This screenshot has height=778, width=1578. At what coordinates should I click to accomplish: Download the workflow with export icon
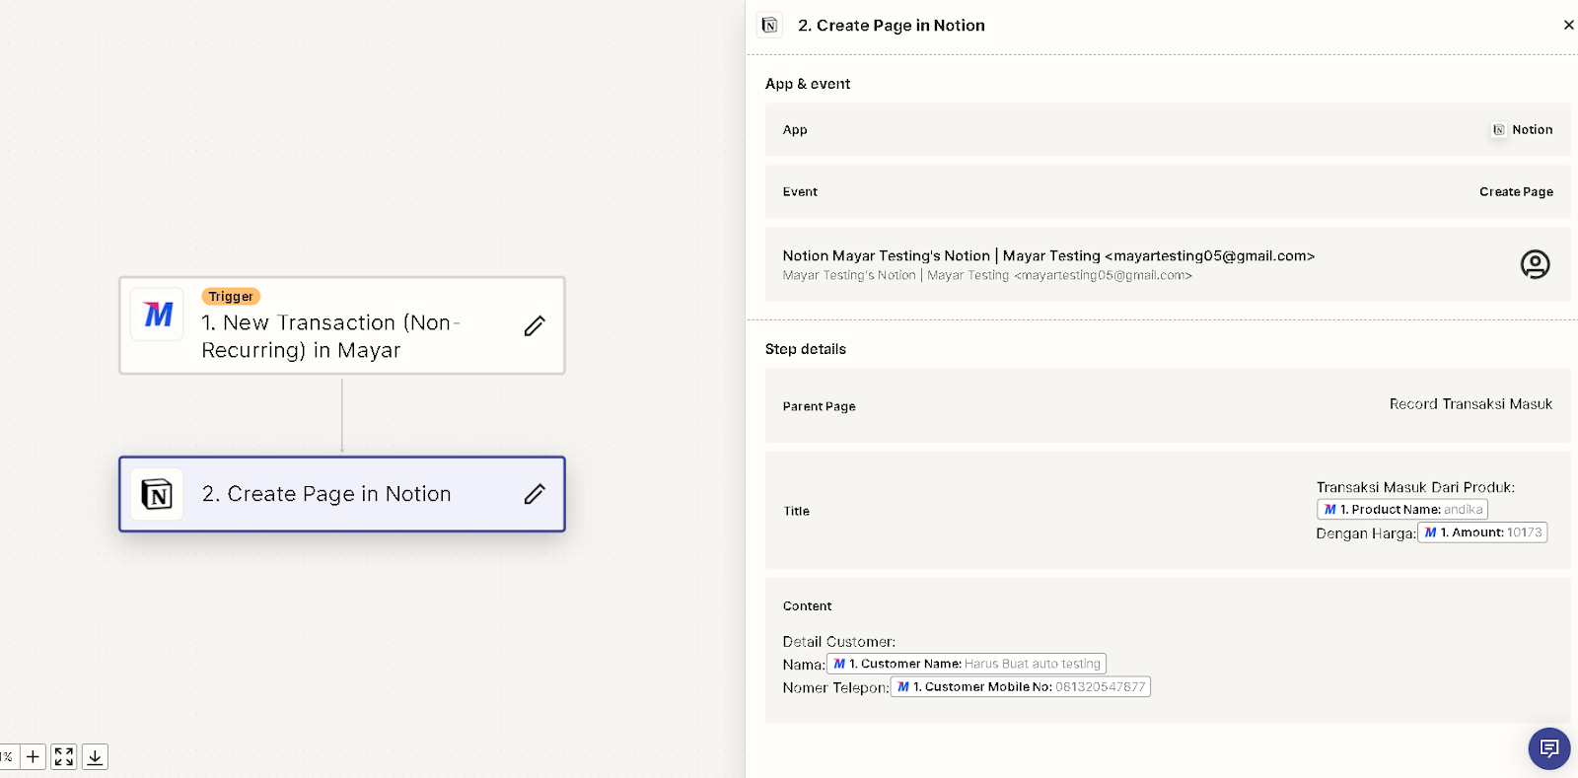pos(95,756)
